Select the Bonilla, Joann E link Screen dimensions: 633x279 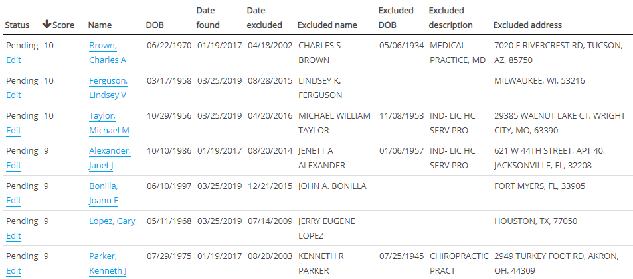point(103,186)
